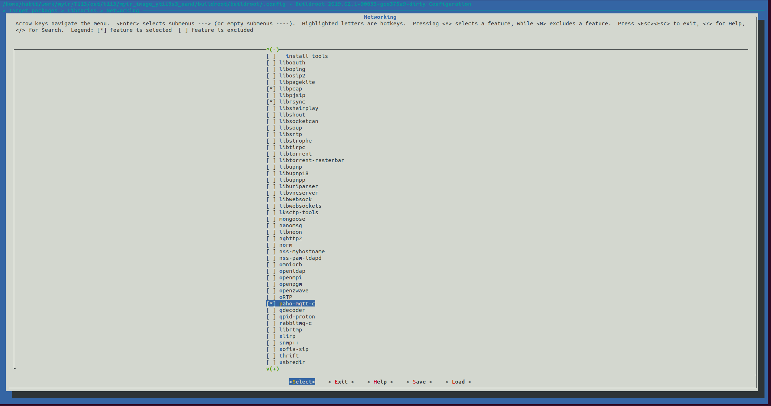Toggle the libpcap checkbox

click(271, 89)
